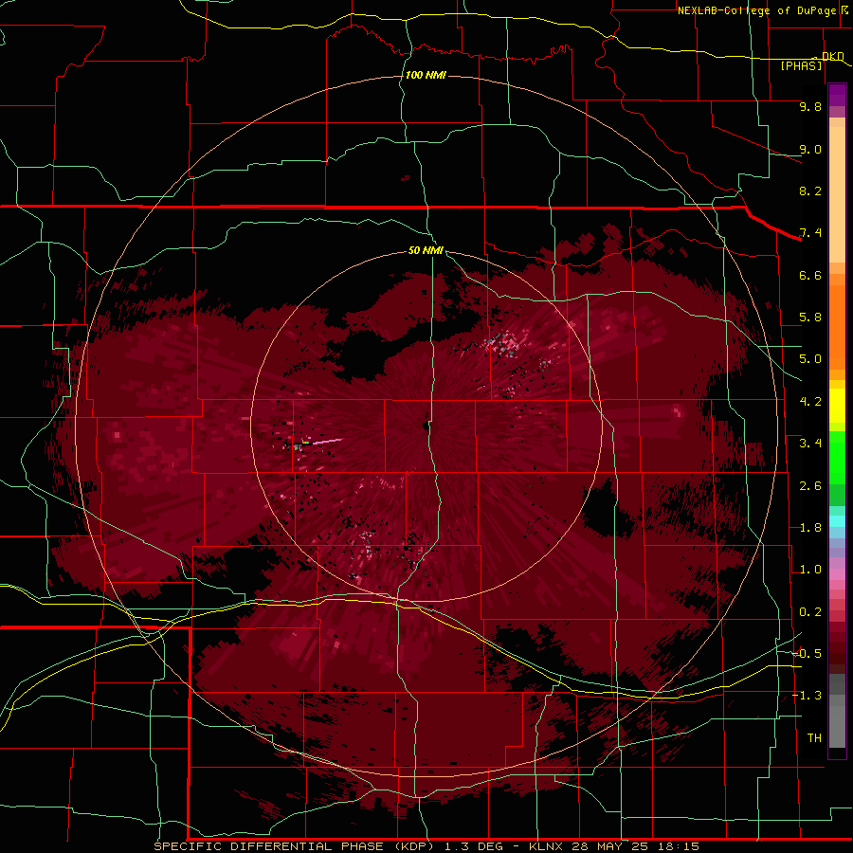Click the yellow segment of the color bar
This screenshot has width=853, height=853.
(x=837, y=406)
